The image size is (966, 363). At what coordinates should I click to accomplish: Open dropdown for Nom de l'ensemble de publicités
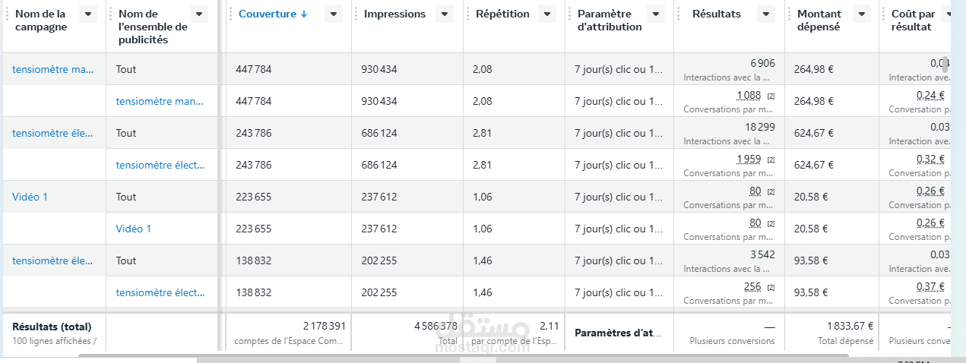(x=199, y=14)
